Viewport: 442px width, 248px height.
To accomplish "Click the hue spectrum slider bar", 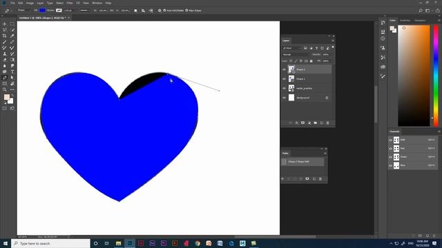I will pos(436,76).
